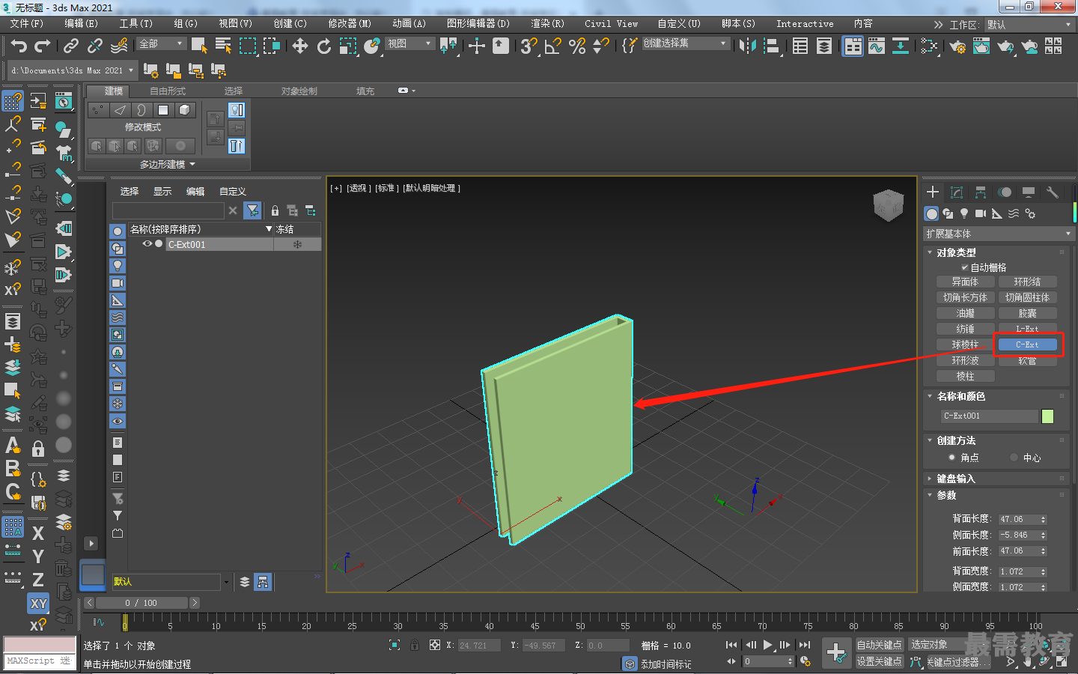The image size is (1078, 674).
Task: Click the pink MAXScript listener color box
Action: click(x=40, y=645)
